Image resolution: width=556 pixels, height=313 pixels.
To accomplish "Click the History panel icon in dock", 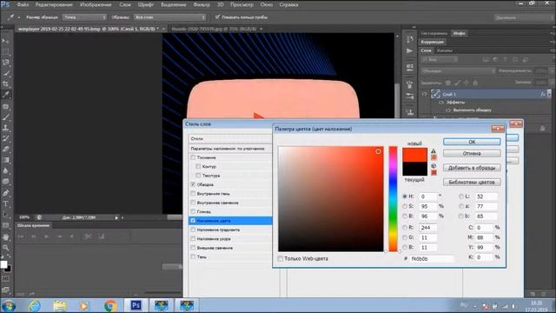I will pos(409,39).
